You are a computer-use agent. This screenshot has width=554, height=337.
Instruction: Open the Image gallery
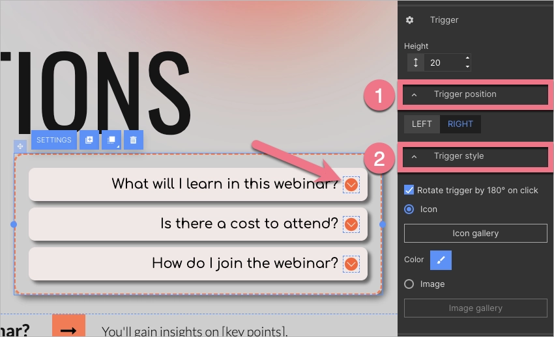pyautogui.click(x=476, y=308)
